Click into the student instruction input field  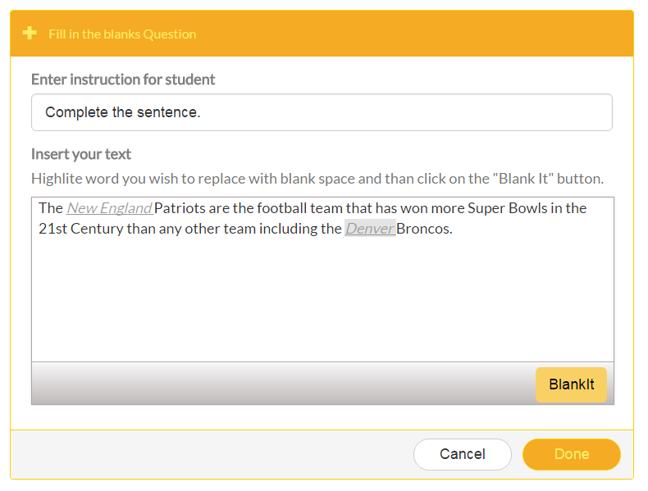pyautogui.click(x=322, y=112)
